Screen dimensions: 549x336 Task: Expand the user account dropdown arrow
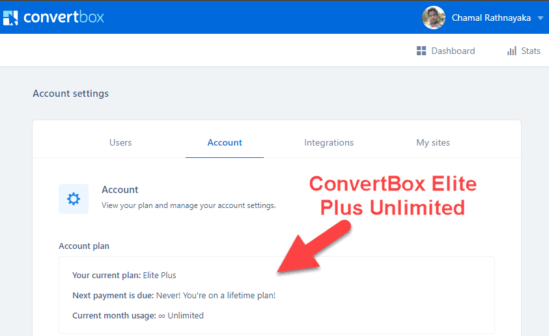tap(541, 18)
